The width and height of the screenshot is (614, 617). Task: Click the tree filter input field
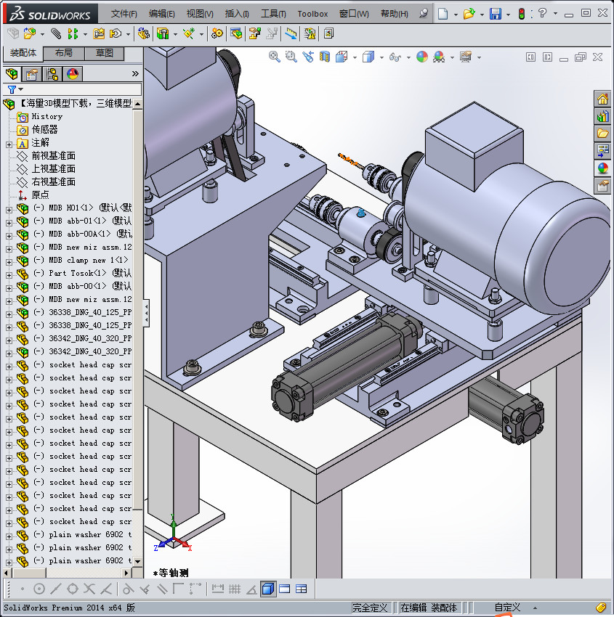82,89
